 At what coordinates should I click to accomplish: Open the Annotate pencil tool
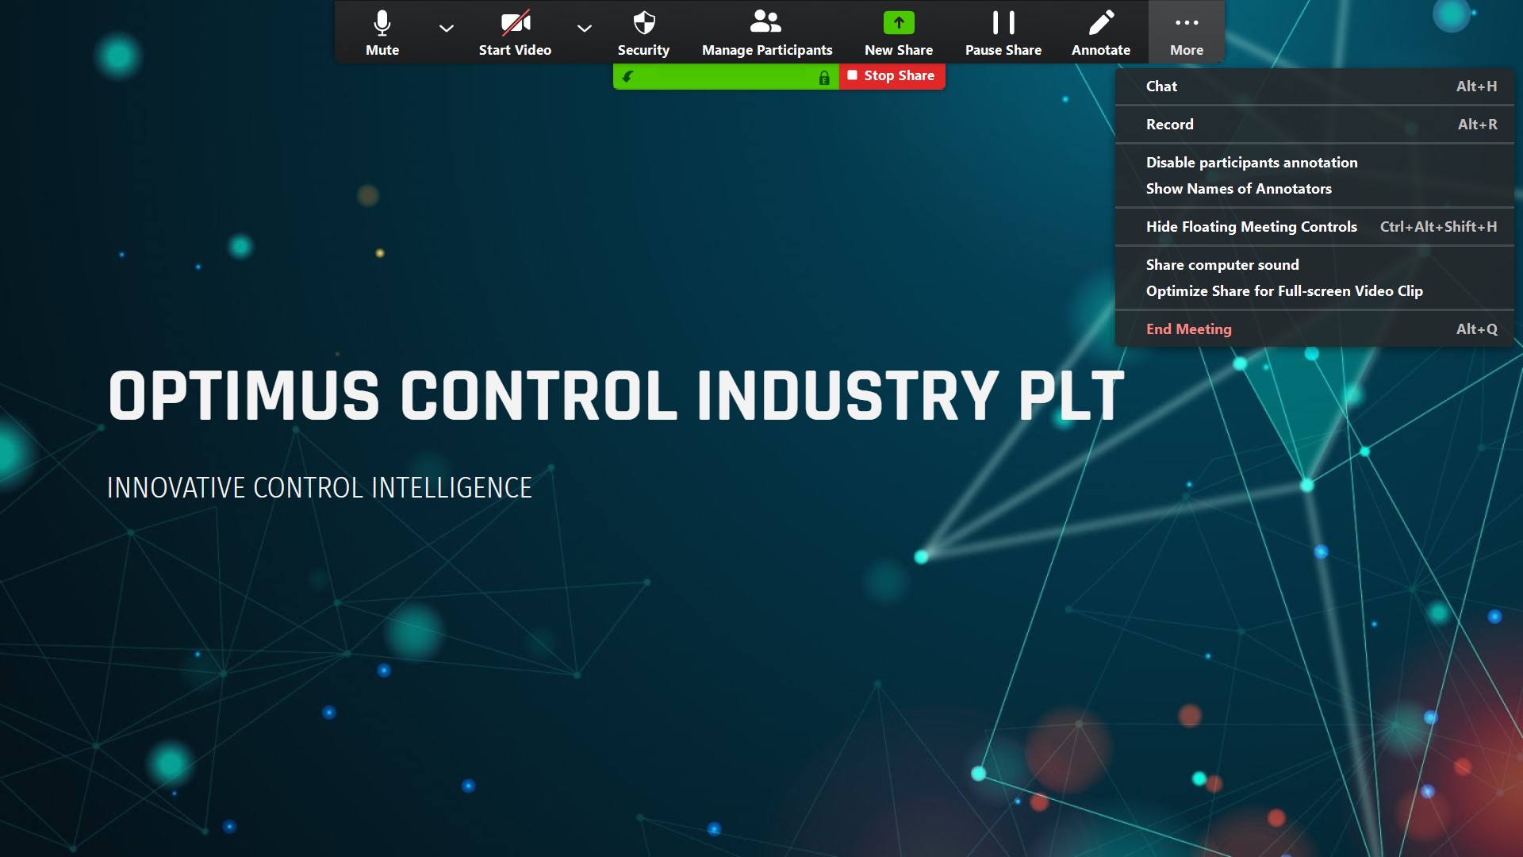coord(1101,33)
